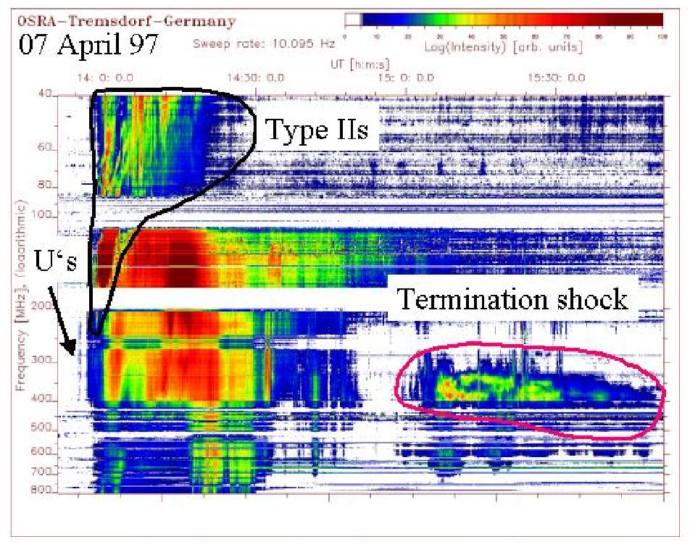This screenshot has height=547, width=690.
Task: Click the black arrow below "U's"
Action: click(x=62, y=320)
